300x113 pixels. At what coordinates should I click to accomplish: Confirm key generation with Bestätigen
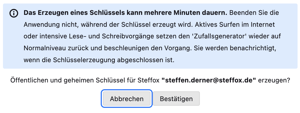coord(176,99)
